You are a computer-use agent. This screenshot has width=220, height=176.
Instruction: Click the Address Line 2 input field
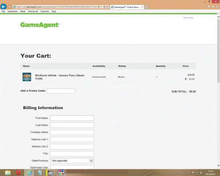pyautogui.click(x=72, y=147)
